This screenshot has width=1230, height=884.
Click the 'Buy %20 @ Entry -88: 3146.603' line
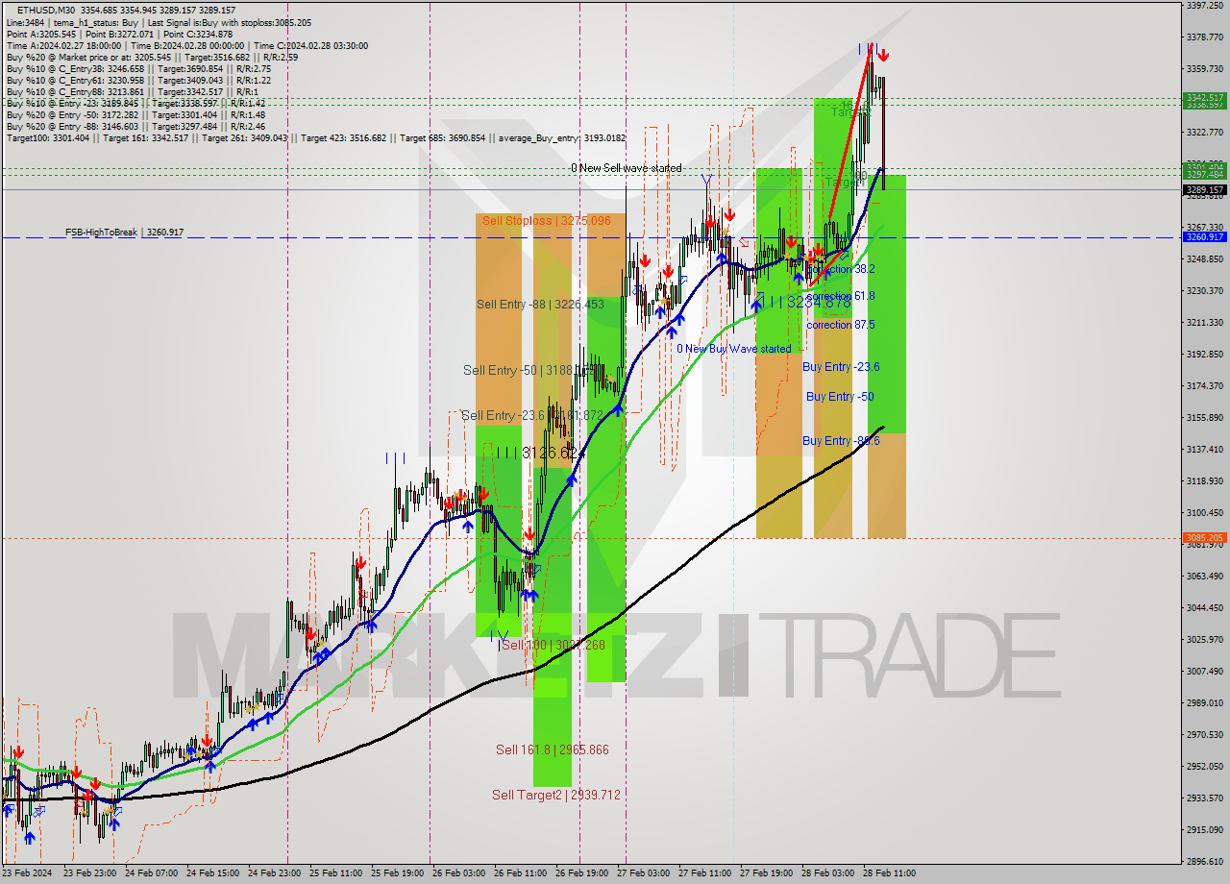coord(135,126)
